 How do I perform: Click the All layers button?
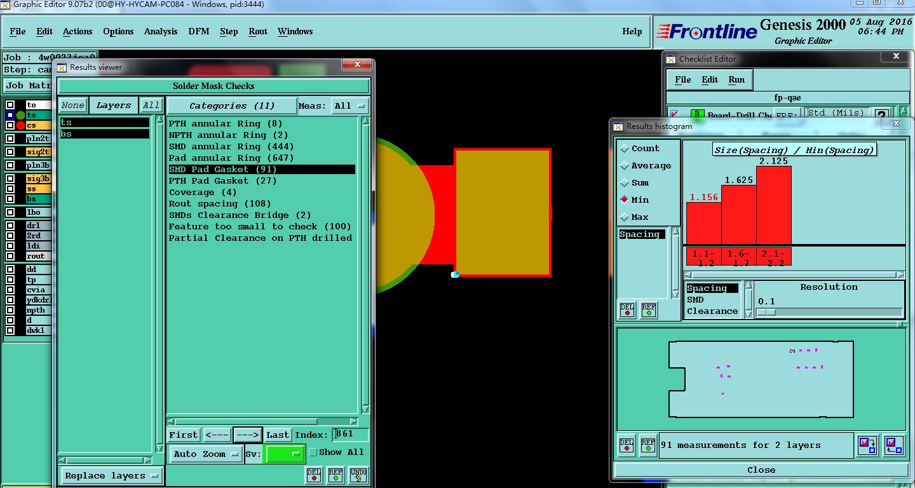(151, 105)
